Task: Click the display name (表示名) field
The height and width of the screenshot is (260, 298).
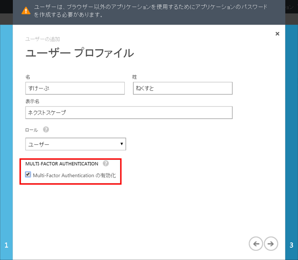Action: (x=129, y=113)
